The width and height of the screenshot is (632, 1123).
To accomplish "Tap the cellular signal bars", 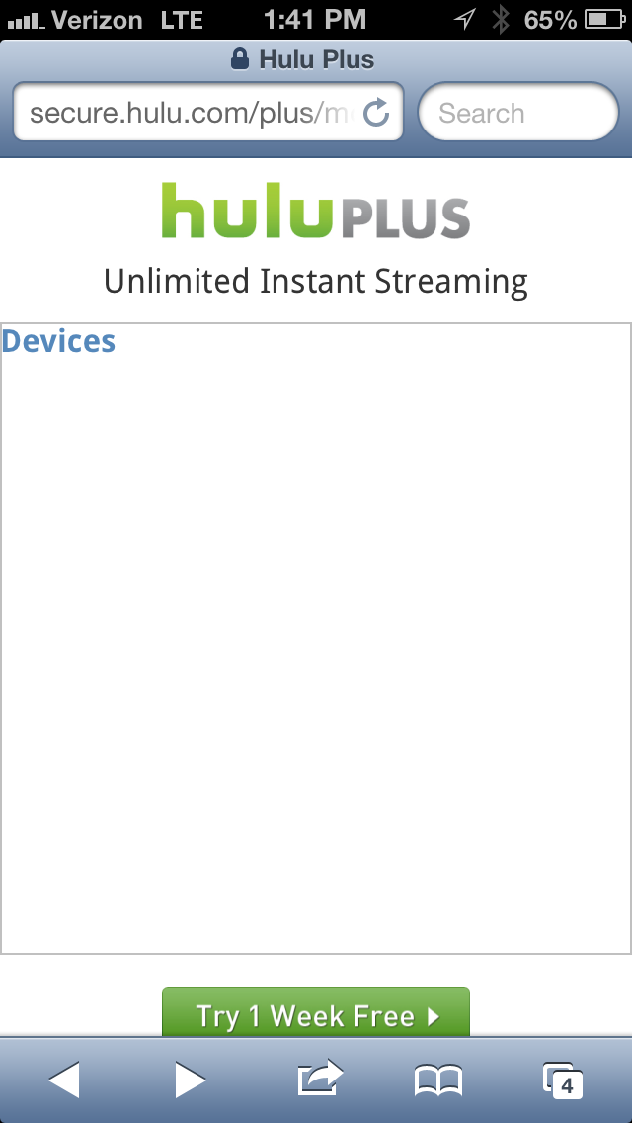I will [24, 20].
